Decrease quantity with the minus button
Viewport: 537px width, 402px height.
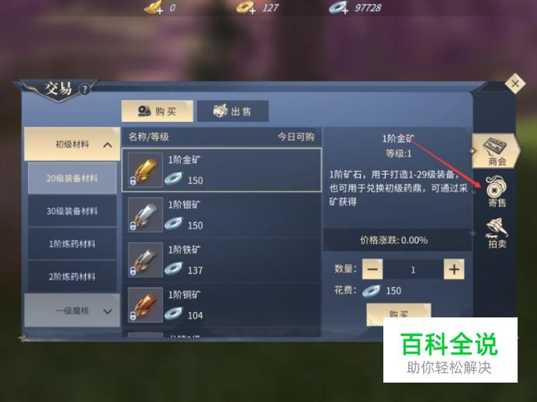tap(372, 269)
